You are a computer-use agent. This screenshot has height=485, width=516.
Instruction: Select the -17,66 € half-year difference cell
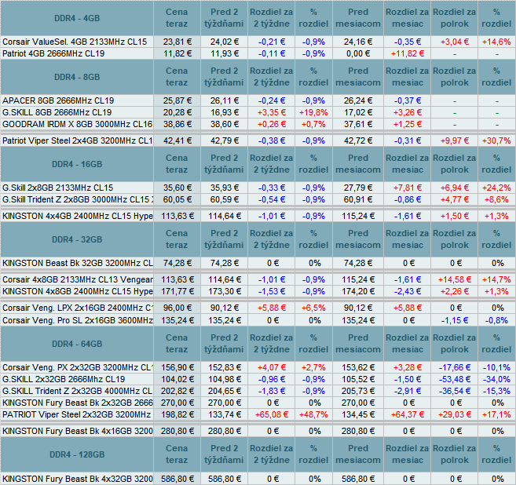point(455,367)
